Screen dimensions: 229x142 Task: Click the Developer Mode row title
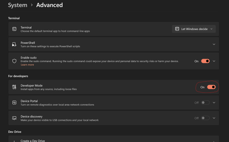tap(32, 85)
